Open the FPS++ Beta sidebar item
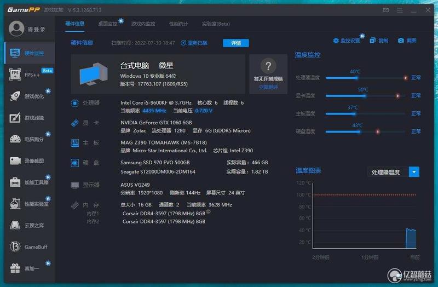The width and height of the screenshot is (438, 287). tap(30, 74)
